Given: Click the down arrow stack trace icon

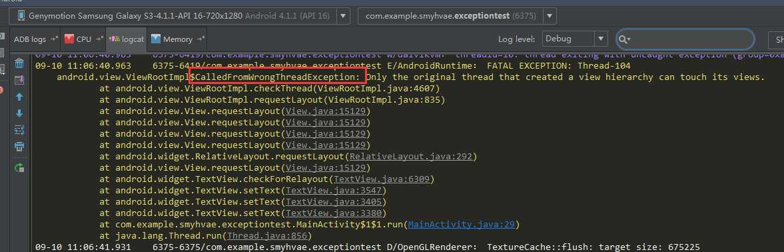Looking at the screenshot, I should point(19,113).
